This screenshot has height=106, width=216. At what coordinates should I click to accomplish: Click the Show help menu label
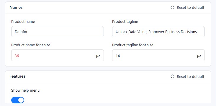click(25, 90)
